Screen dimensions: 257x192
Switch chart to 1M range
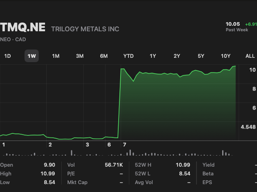click(56, 56)
